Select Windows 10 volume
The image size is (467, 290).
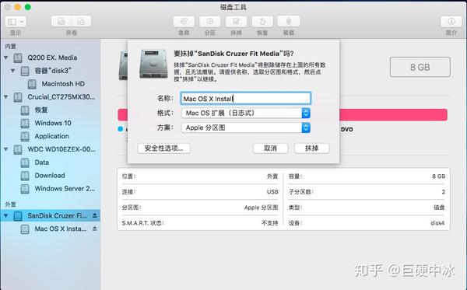[x=53, y=123]
